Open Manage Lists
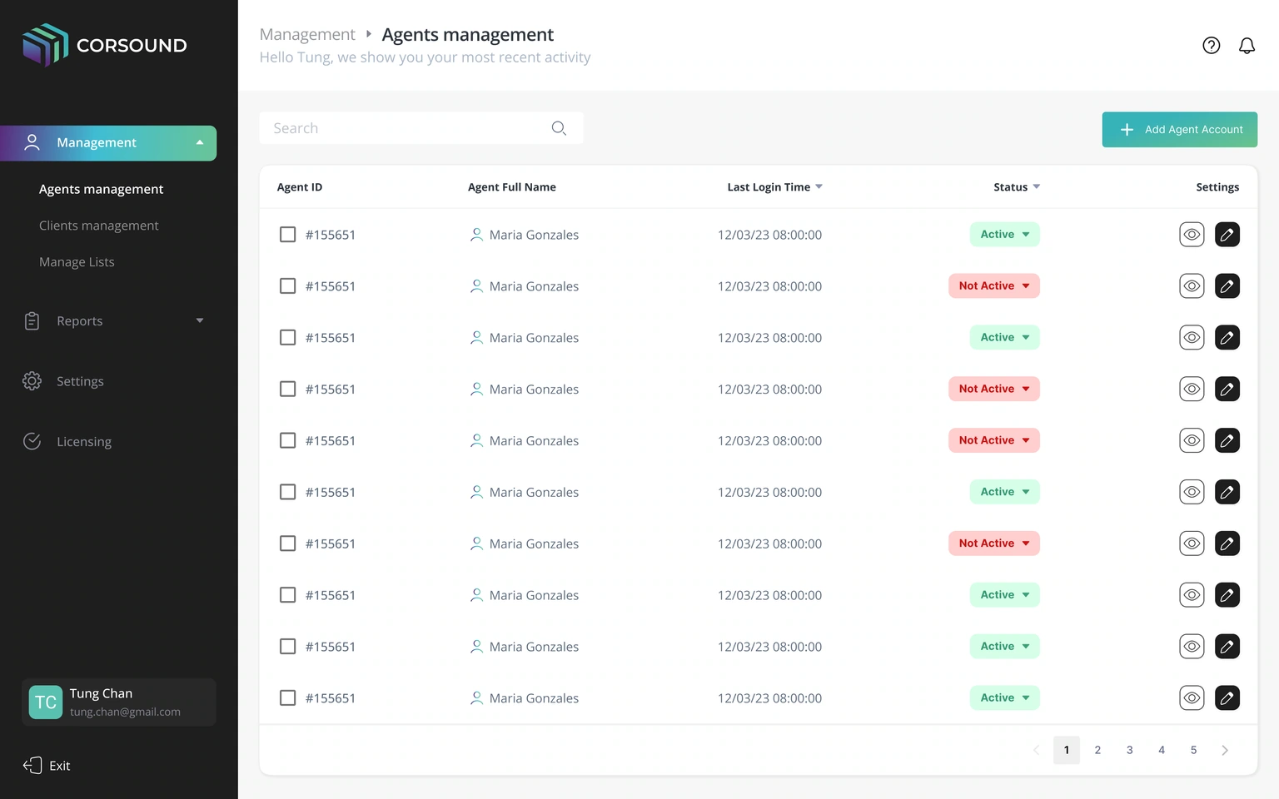 (x=77, y=262)
